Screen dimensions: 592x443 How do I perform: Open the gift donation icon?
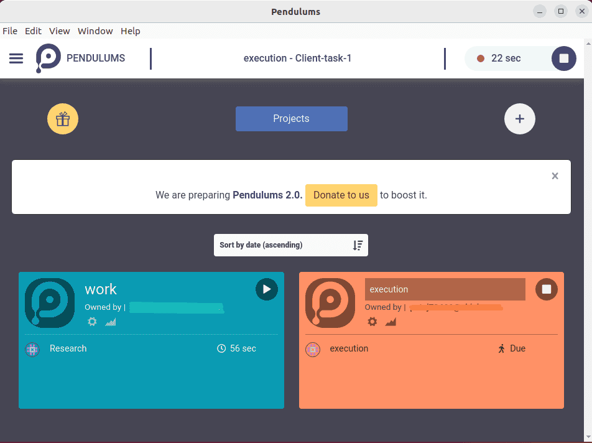63,119
